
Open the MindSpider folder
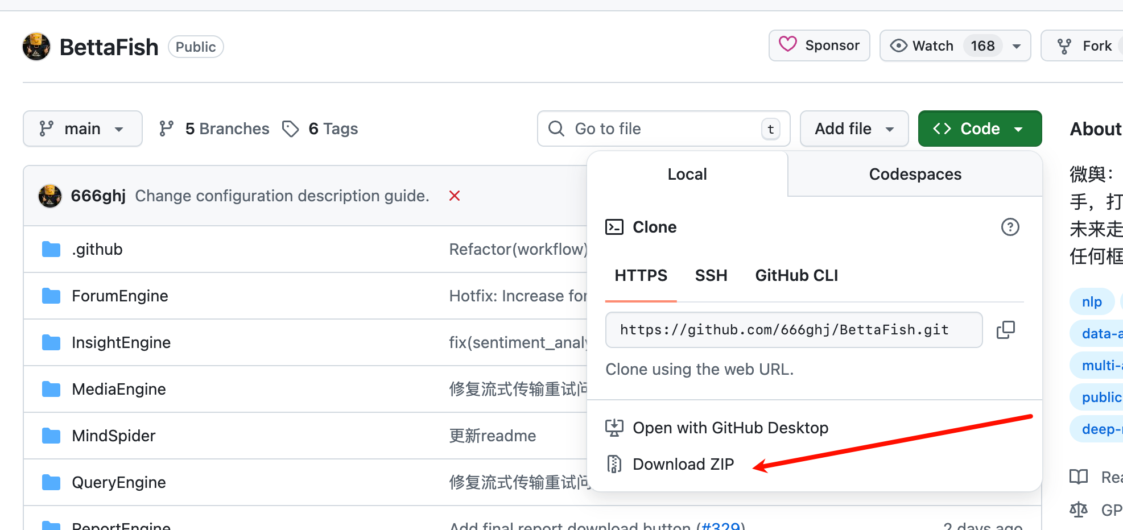click(114, 436)
